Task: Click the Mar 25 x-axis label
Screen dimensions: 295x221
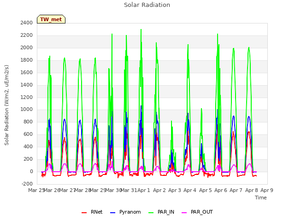Action: point(36,190)
